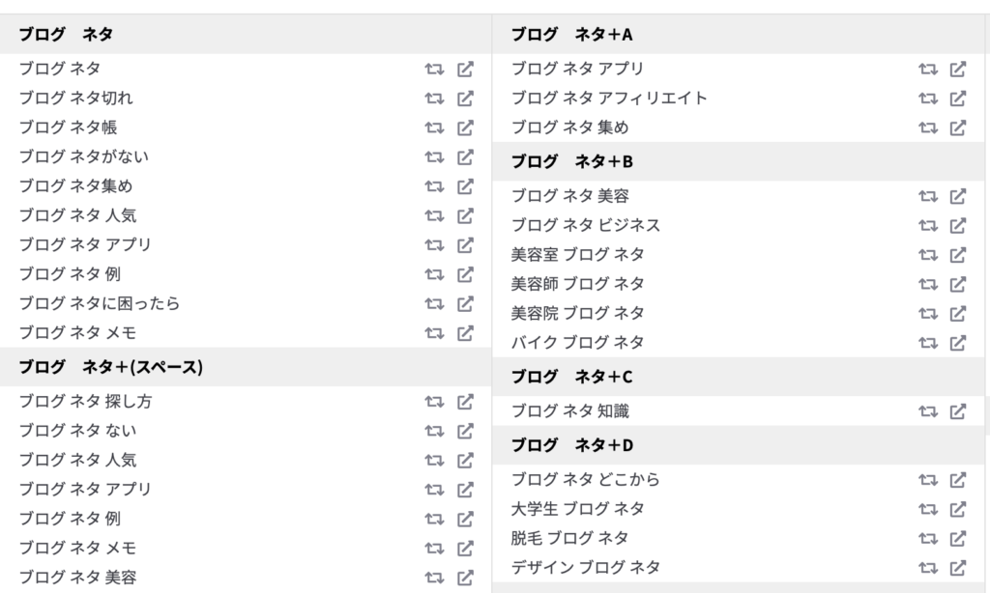Click the ブログ ネタ 美容 keyword in +B section
990x593 pixels.
(x=569, y=196)
